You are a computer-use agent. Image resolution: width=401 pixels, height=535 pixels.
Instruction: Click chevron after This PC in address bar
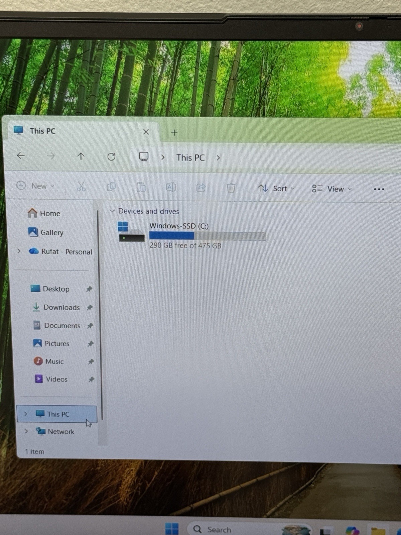tap(218, 157)
